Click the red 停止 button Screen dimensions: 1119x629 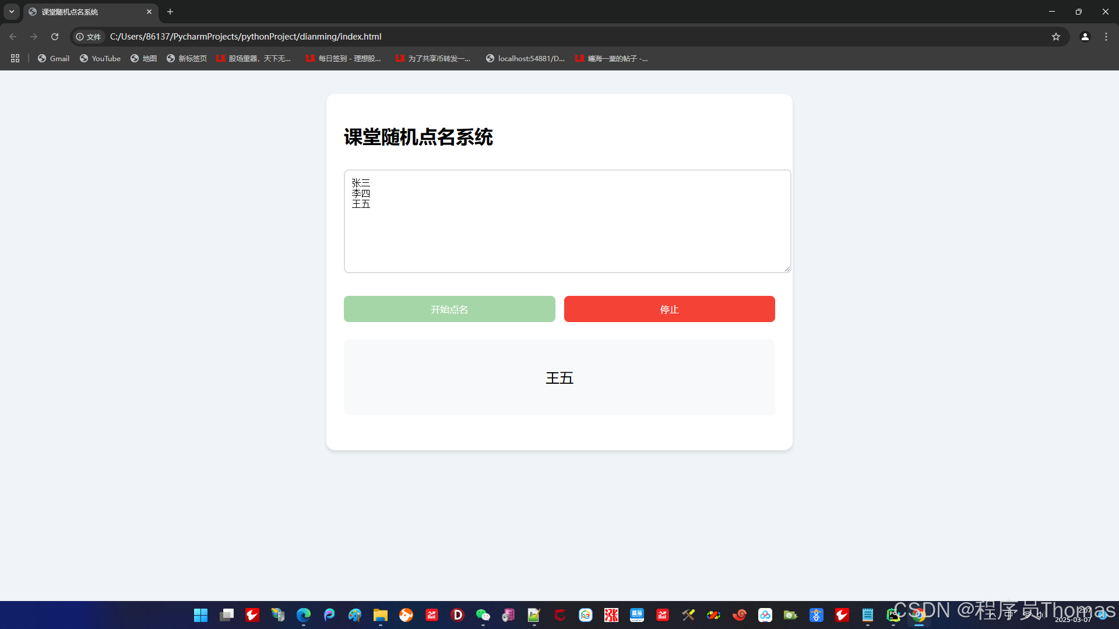point(669,309)
